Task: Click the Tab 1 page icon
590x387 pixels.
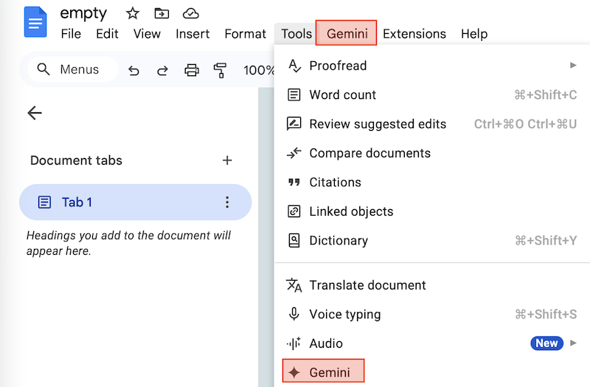Action: click(x=44, y=202)
